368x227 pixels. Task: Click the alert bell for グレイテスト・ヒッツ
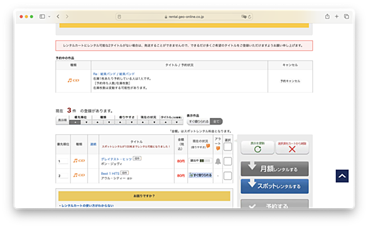218,161
